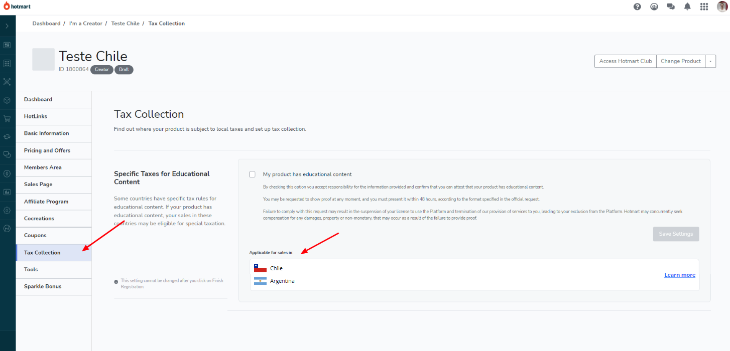The image size is (730, 351).
Task: Open Affiliate Program section
Action: pos(54,202)
